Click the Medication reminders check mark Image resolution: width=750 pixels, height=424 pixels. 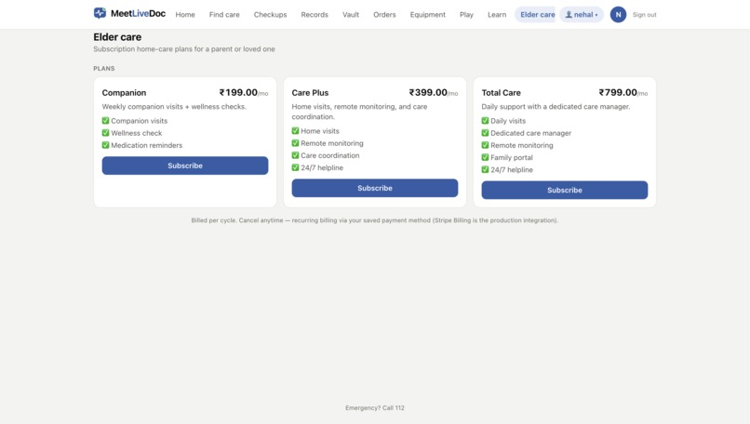106,145
